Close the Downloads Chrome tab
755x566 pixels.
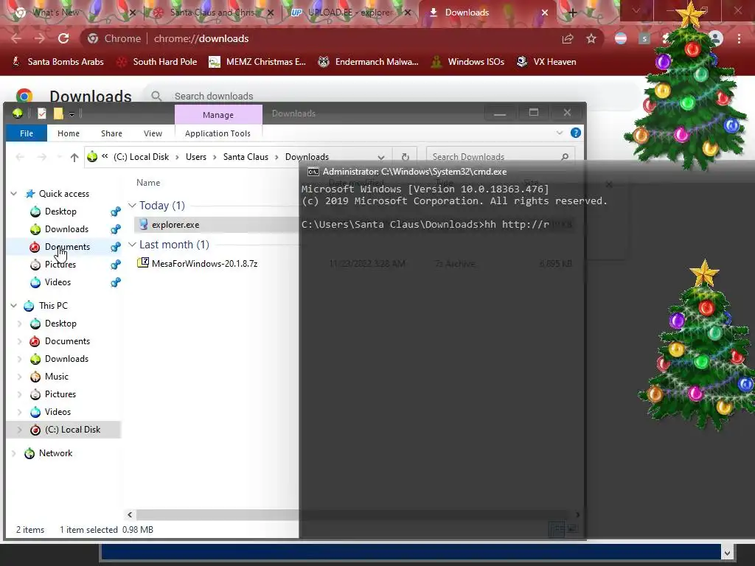(545, 13)
